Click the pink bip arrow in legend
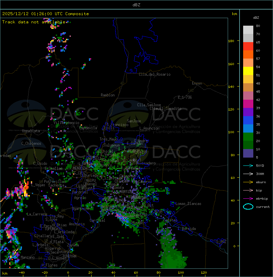The height and width of the screenshot is (277, 273). point(248,190)
